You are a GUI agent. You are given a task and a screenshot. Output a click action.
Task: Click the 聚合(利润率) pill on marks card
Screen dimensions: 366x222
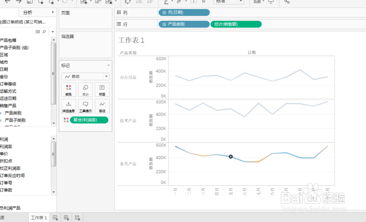tap(89, 120)
